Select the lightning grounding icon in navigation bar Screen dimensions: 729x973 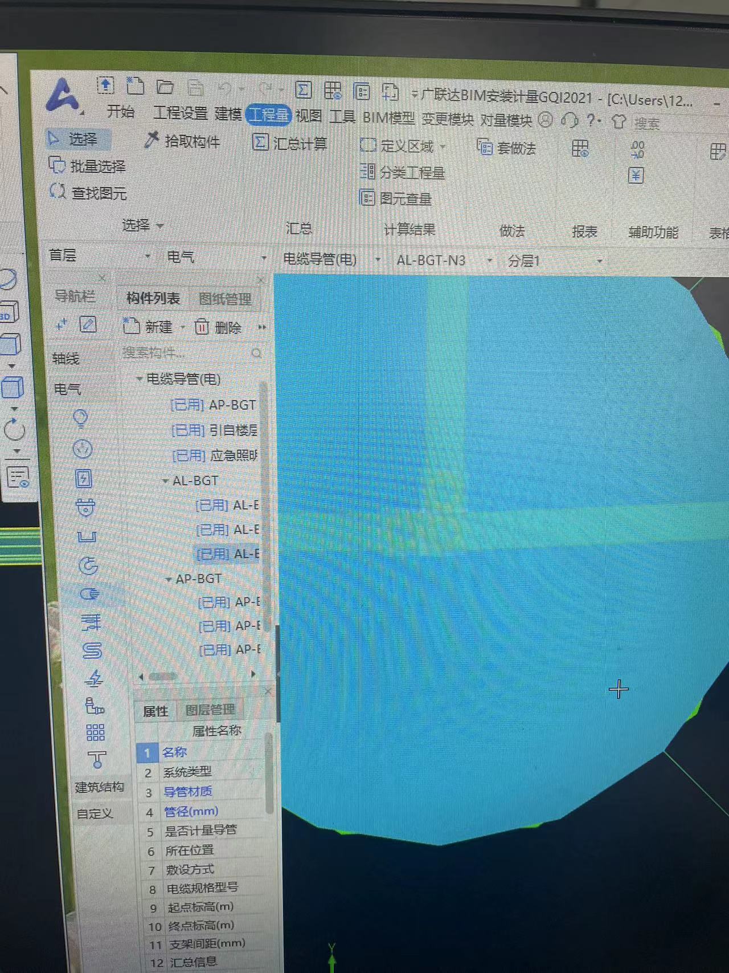click(x=93, y=678)
